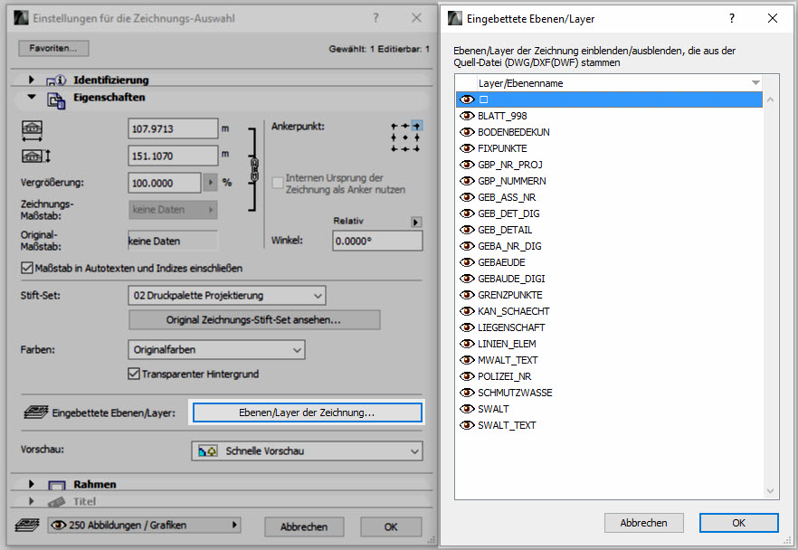Uncheck Transparenter Hintergrund

tap(133, 374)
